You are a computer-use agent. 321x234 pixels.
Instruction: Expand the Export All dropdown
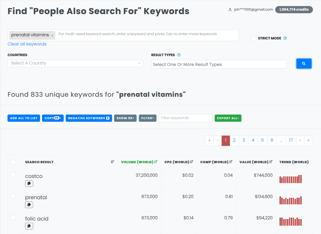[x=228, y=118]
